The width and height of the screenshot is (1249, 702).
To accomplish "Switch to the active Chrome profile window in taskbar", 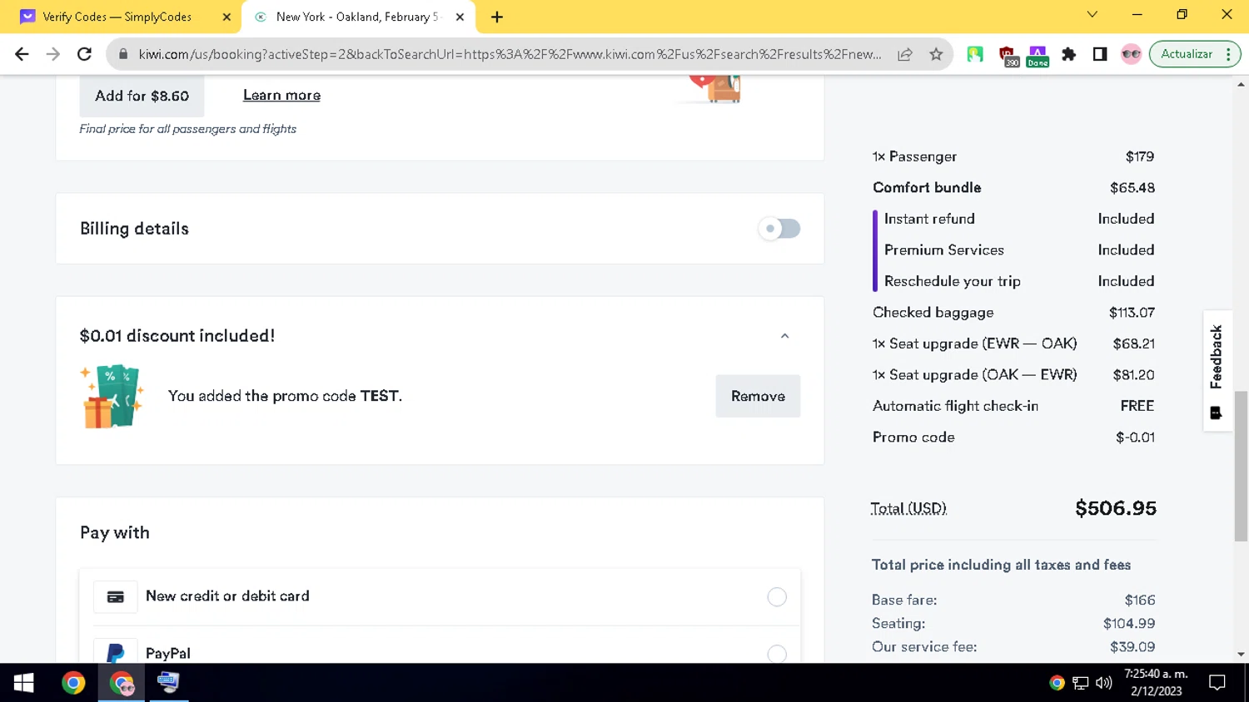I will pyautogui.click(x=122, y=683).
